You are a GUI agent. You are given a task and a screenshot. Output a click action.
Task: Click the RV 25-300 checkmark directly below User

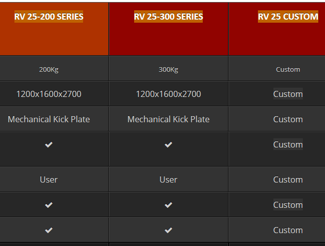click(168, 205)
